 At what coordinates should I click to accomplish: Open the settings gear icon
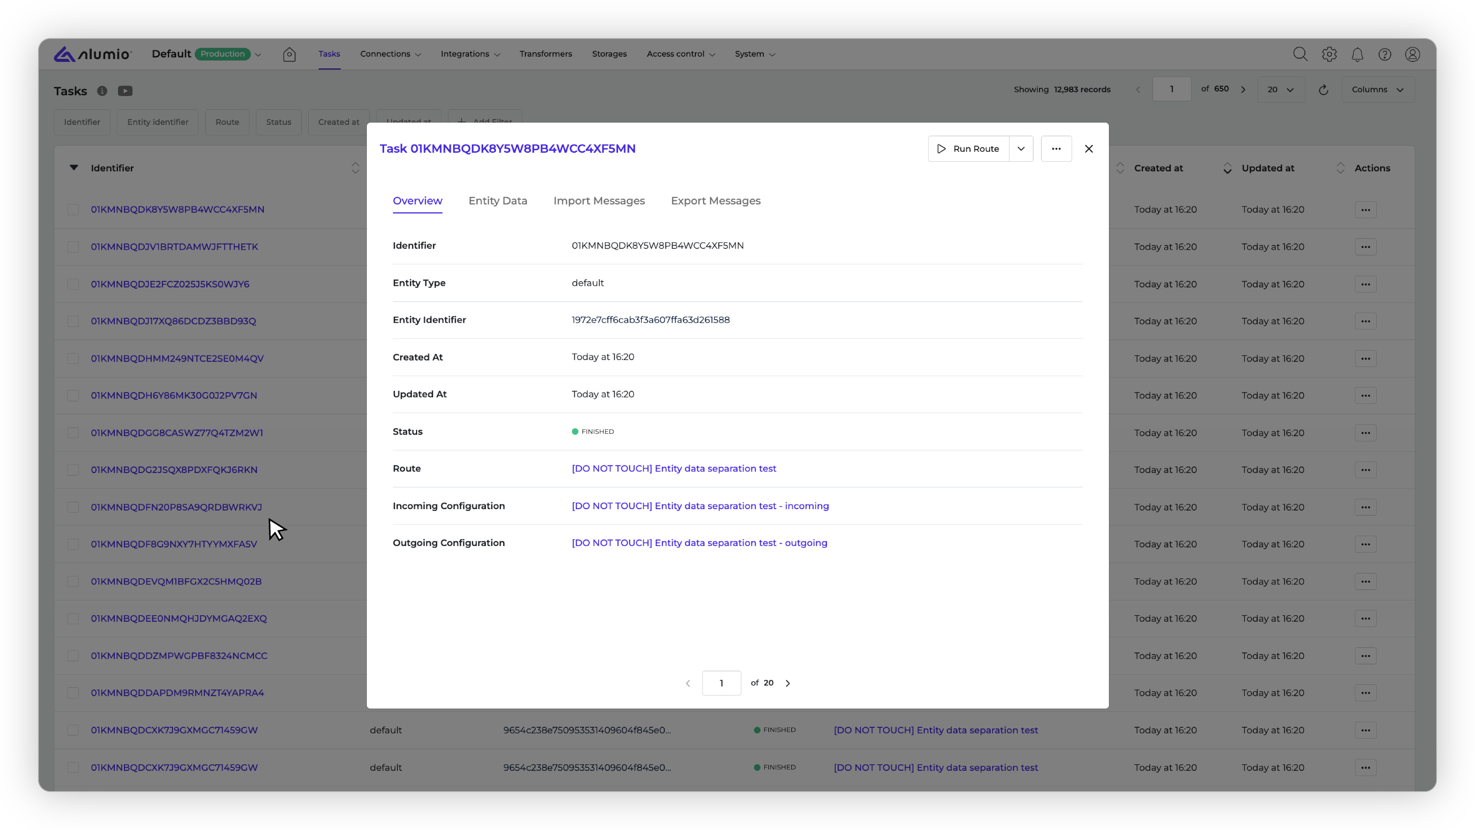[x=1329, y=54]
